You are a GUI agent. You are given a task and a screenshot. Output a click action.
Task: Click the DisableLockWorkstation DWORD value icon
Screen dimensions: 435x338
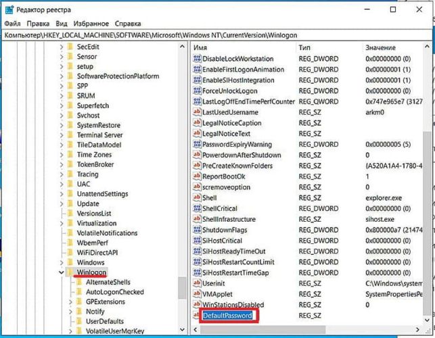pos(197,59)
